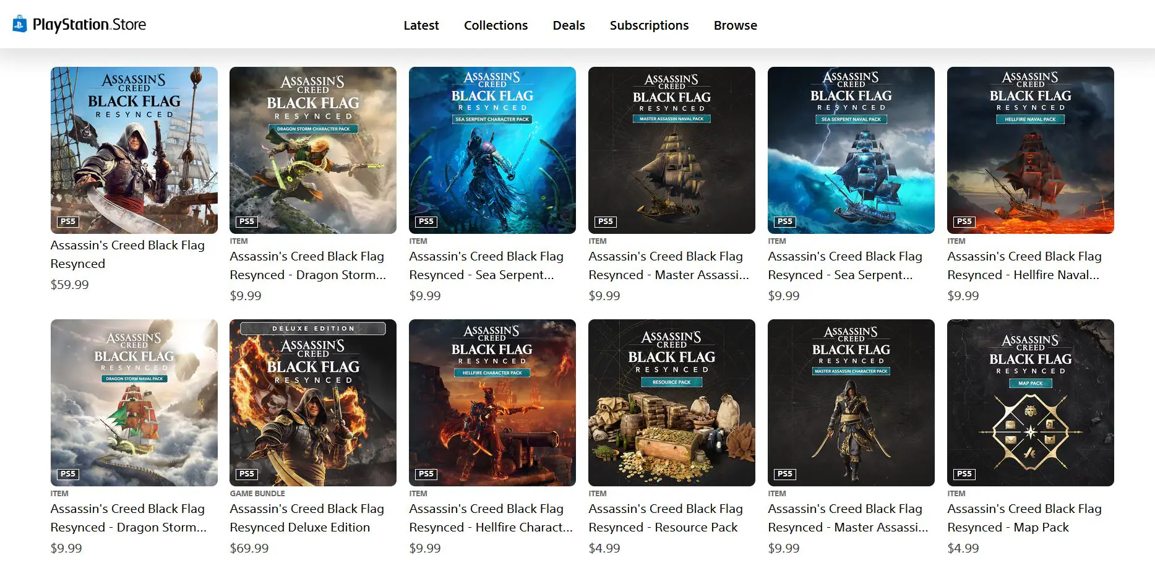Click the PS5 badge on the base game cover

[x=67, y=221]
